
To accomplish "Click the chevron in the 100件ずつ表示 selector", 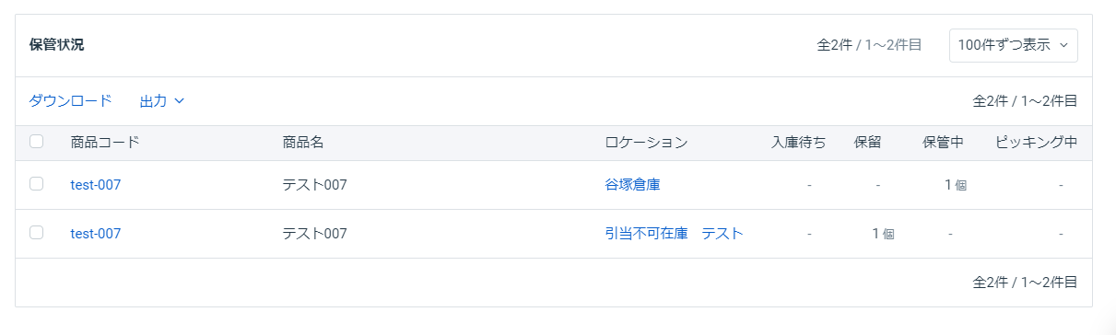I will pos(1063,44).
